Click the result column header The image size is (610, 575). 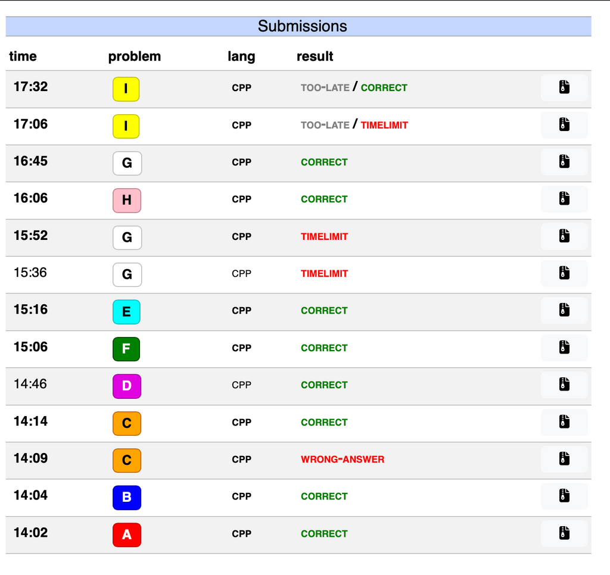(315, 57)
